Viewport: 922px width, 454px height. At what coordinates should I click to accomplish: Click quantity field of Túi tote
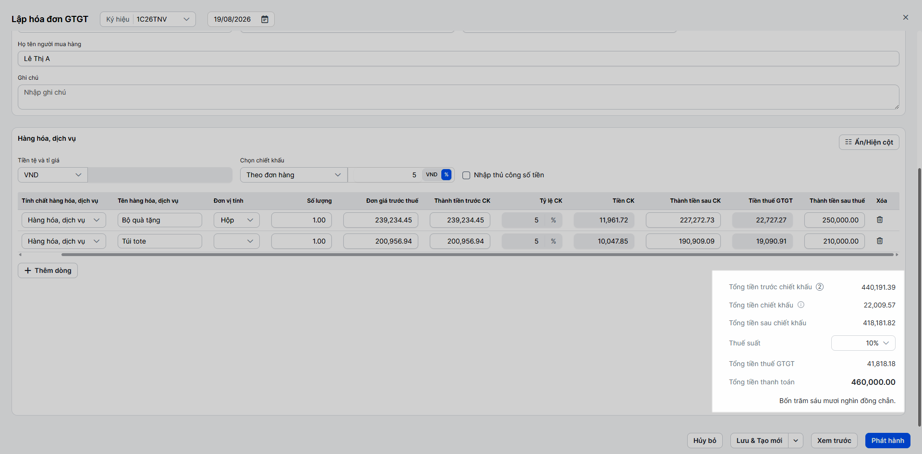click(302, 241)
